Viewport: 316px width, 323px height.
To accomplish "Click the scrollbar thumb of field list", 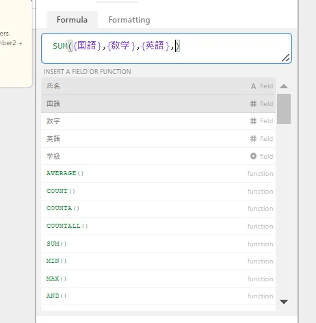I will (x=284, y=109).
